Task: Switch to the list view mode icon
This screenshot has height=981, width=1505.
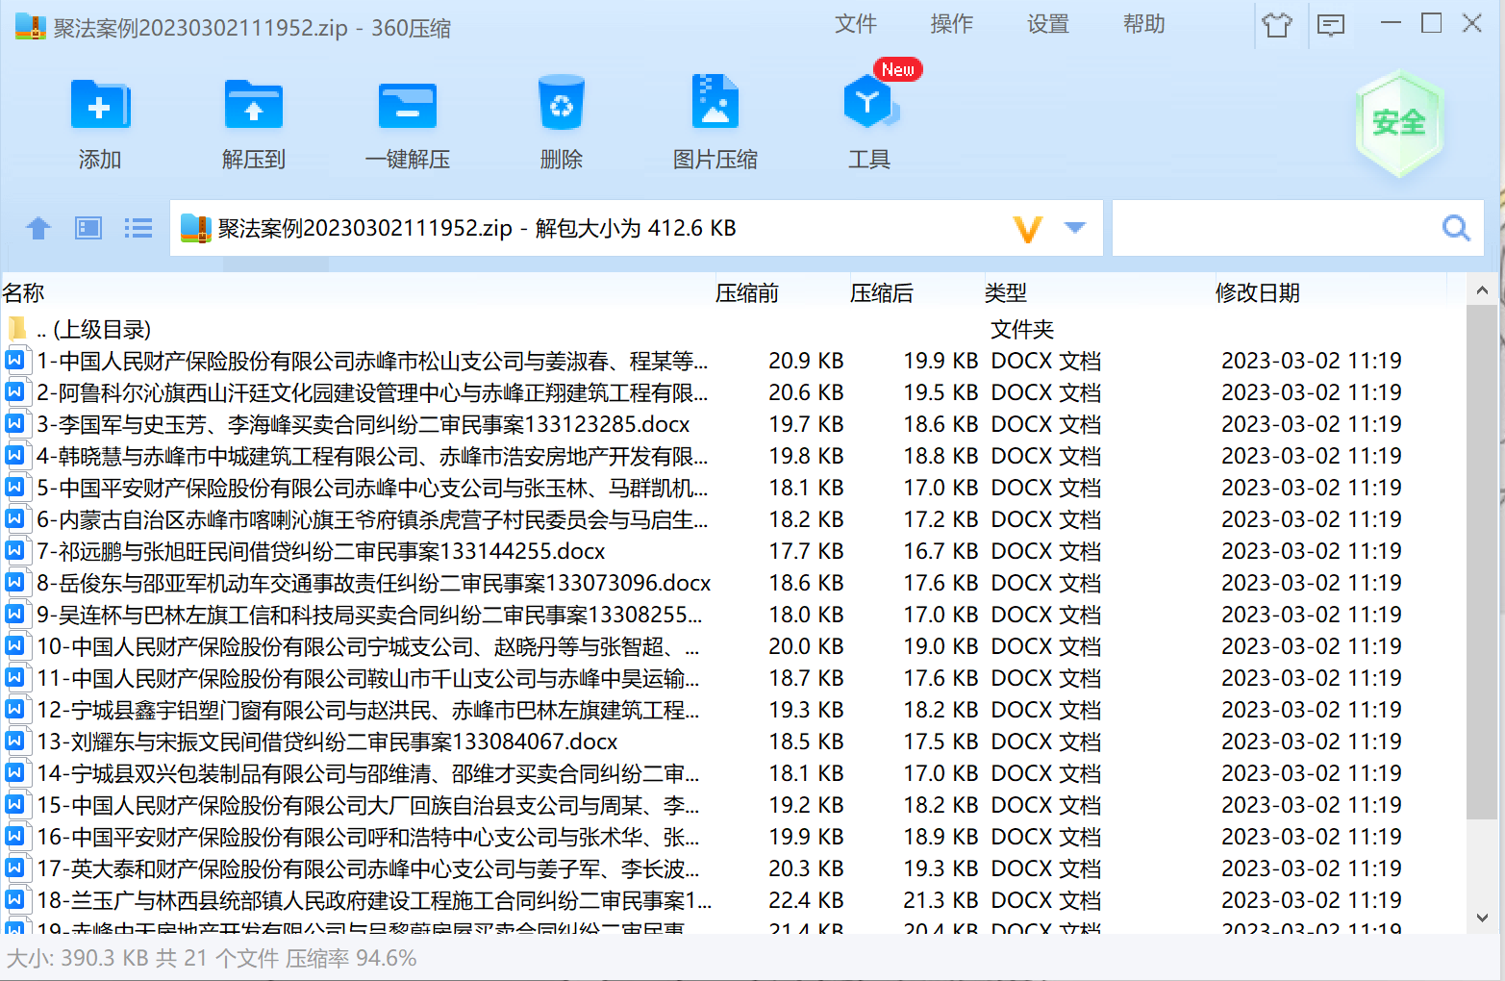Action: tap(138, 228)
